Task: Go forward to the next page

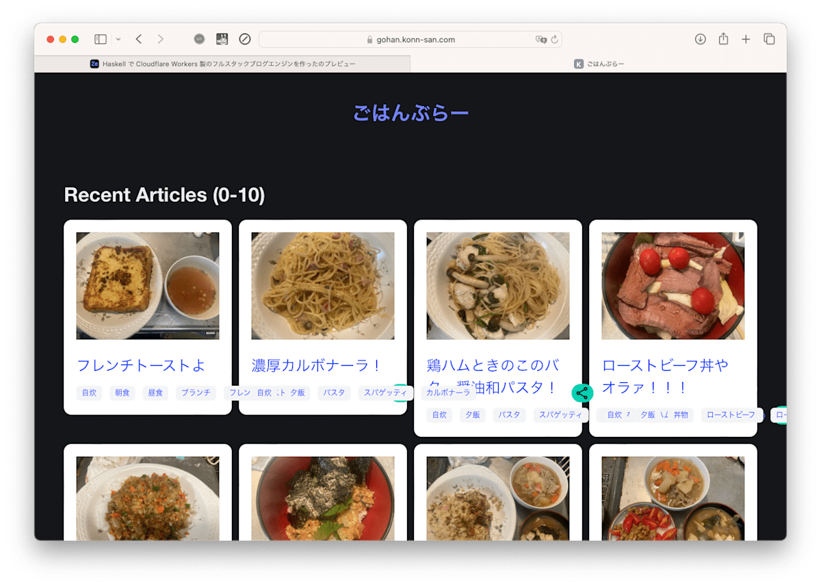Action: [160, 40]
